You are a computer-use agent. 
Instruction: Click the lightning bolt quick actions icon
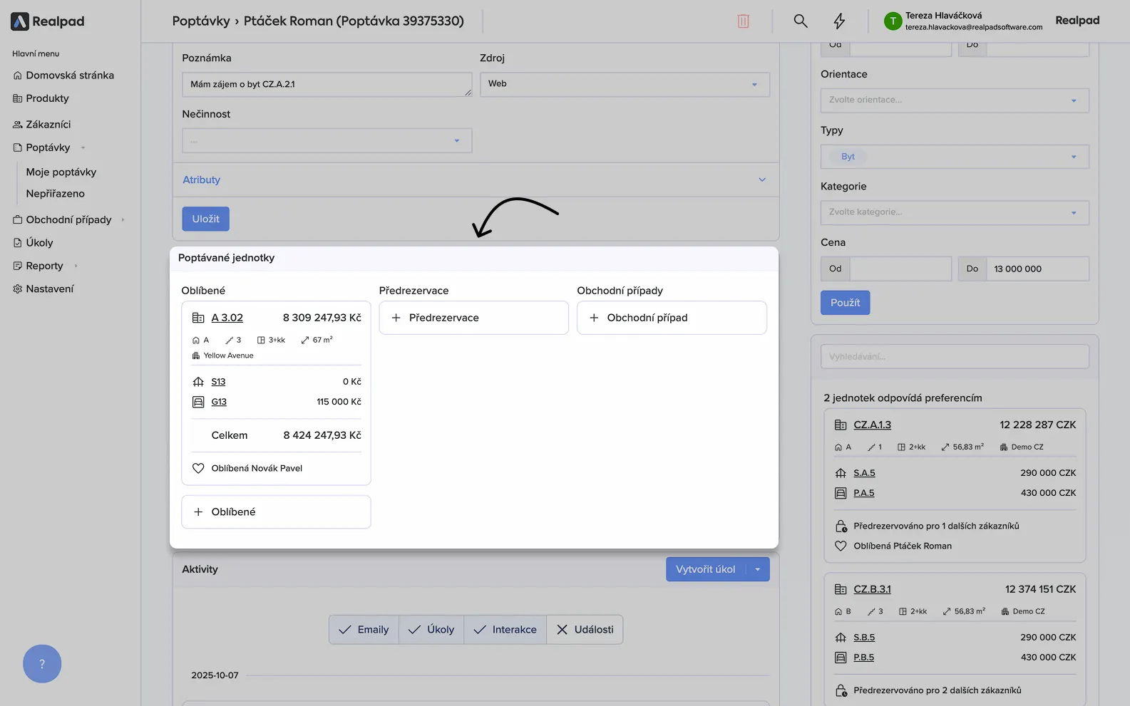[839, 21]
